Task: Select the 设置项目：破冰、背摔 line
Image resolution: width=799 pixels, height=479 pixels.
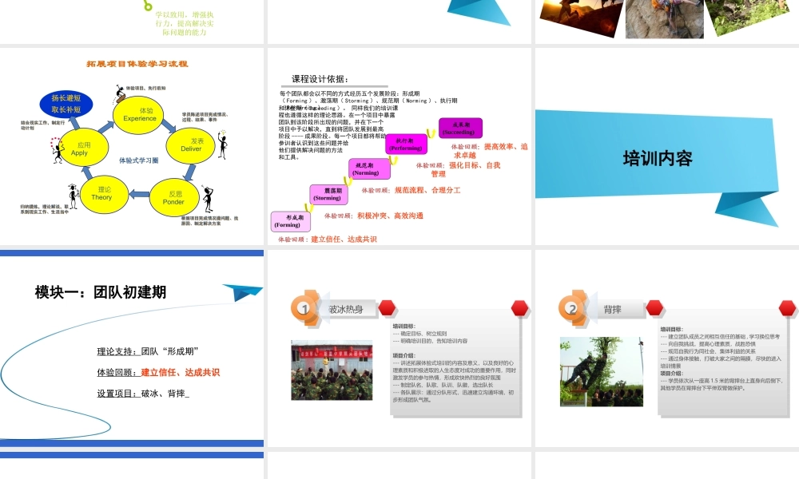Action: point(143,394)
